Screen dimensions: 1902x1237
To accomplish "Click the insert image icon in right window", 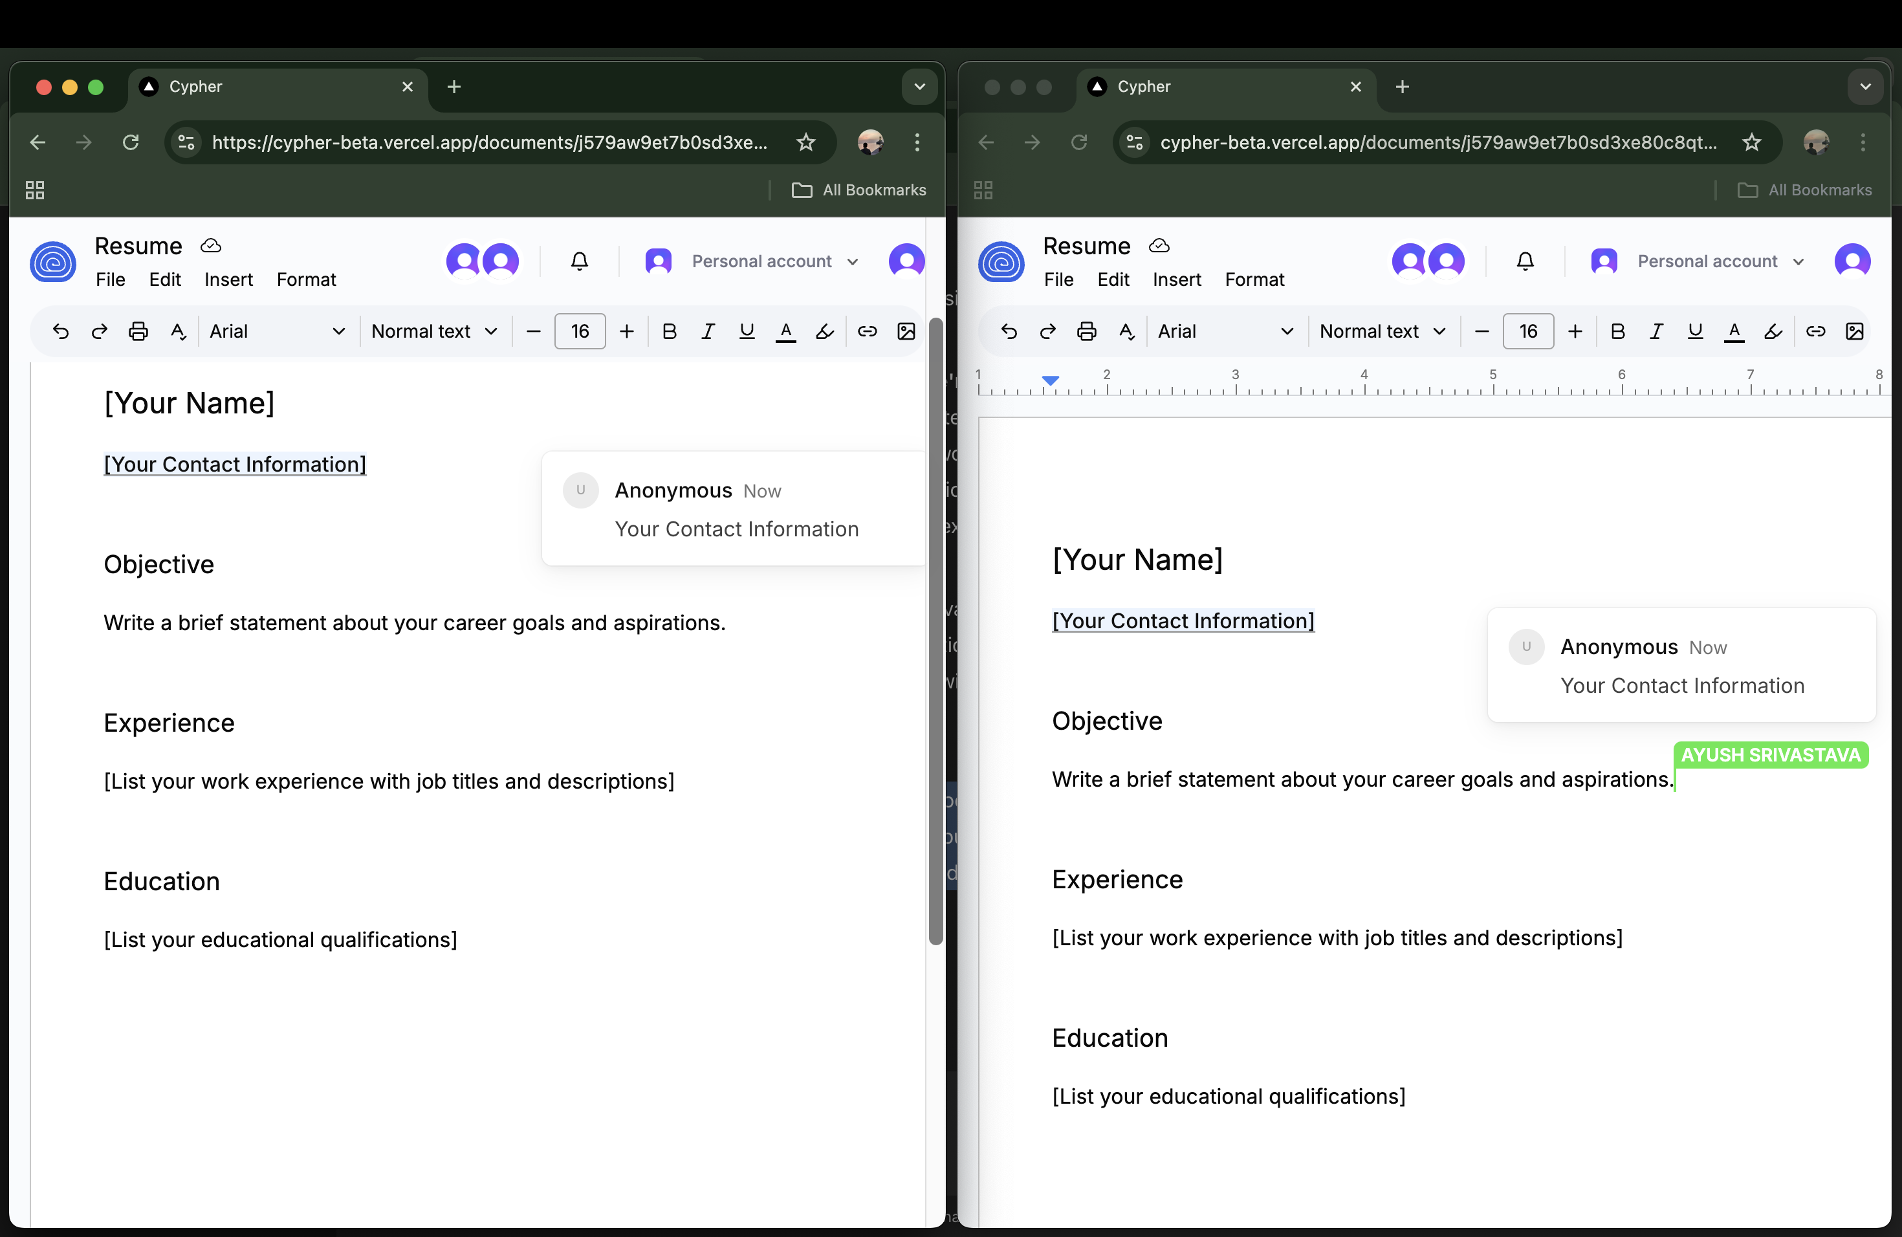I will pyautogui.click(x=1854, y=331).
